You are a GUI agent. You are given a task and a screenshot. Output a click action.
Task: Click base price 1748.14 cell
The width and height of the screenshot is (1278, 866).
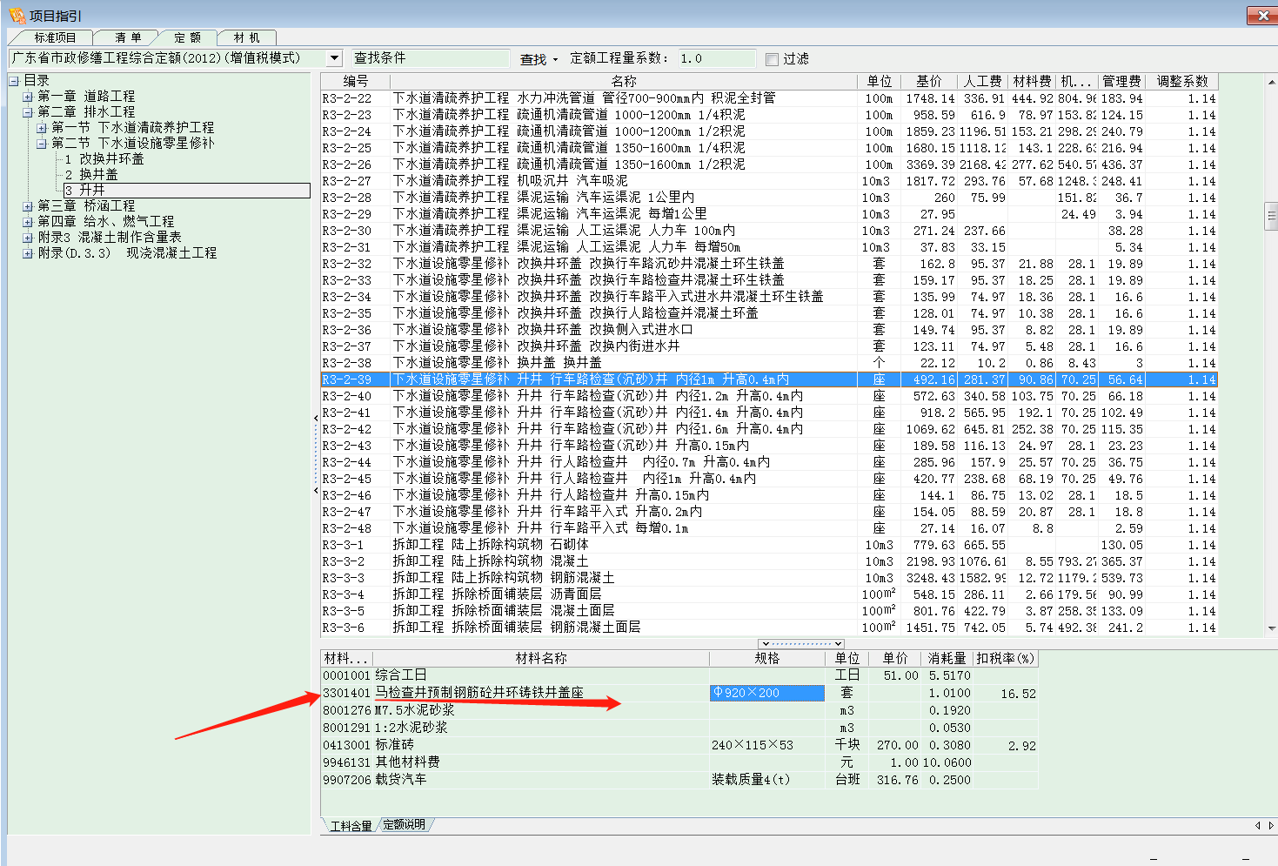(929, 98)
